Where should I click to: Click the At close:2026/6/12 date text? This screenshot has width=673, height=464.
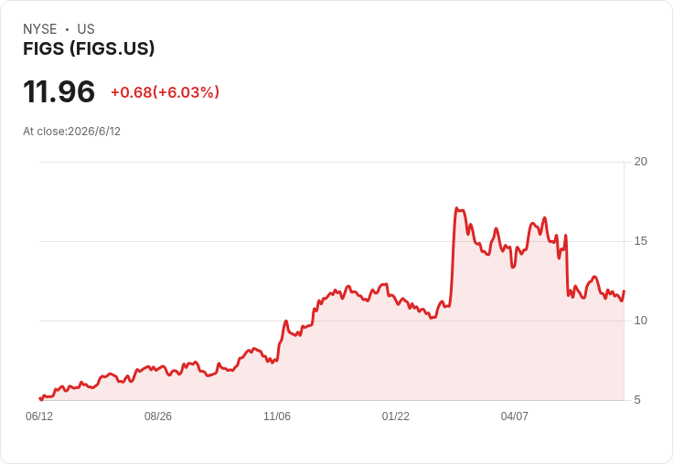coord(71,132)
